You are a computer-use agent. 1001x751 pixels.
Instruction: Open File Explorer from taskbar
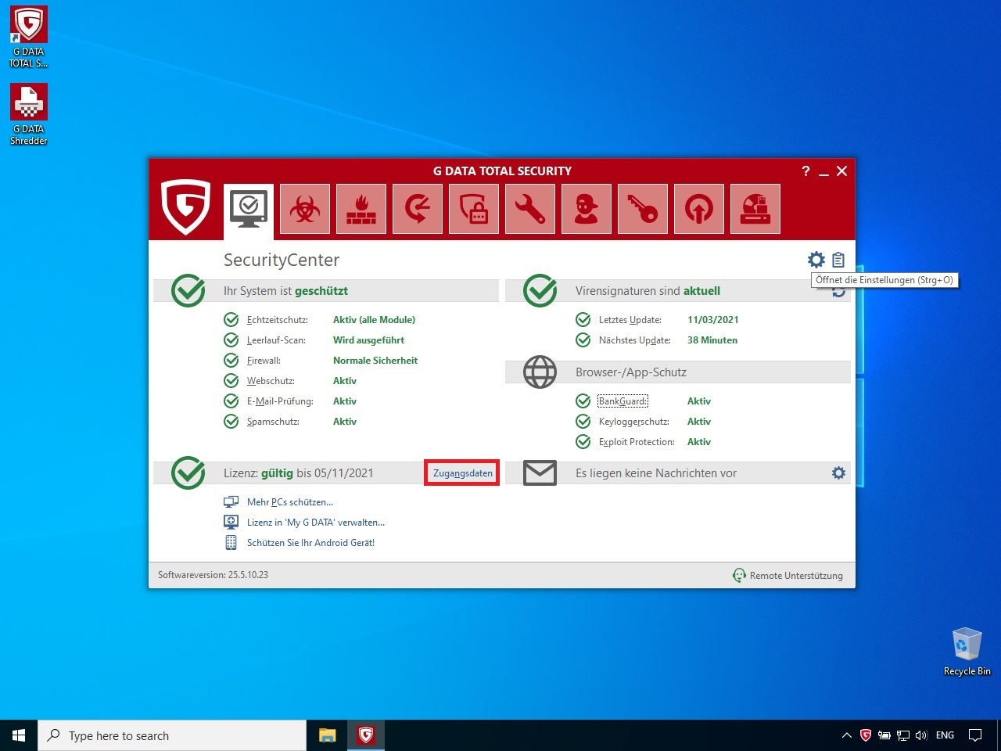tap(328, 735)
